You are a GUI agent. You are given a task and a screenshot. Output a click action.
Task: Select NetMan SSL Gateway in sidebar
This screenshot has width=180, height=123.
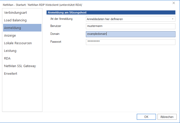click(x=22, y=66)
